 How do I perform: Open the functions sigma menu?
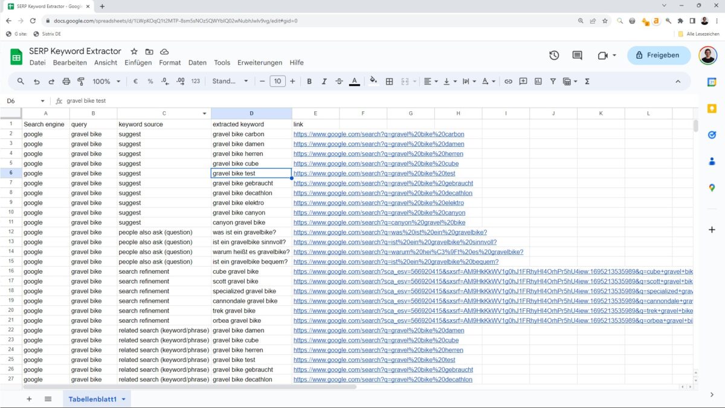pos(587,81)
